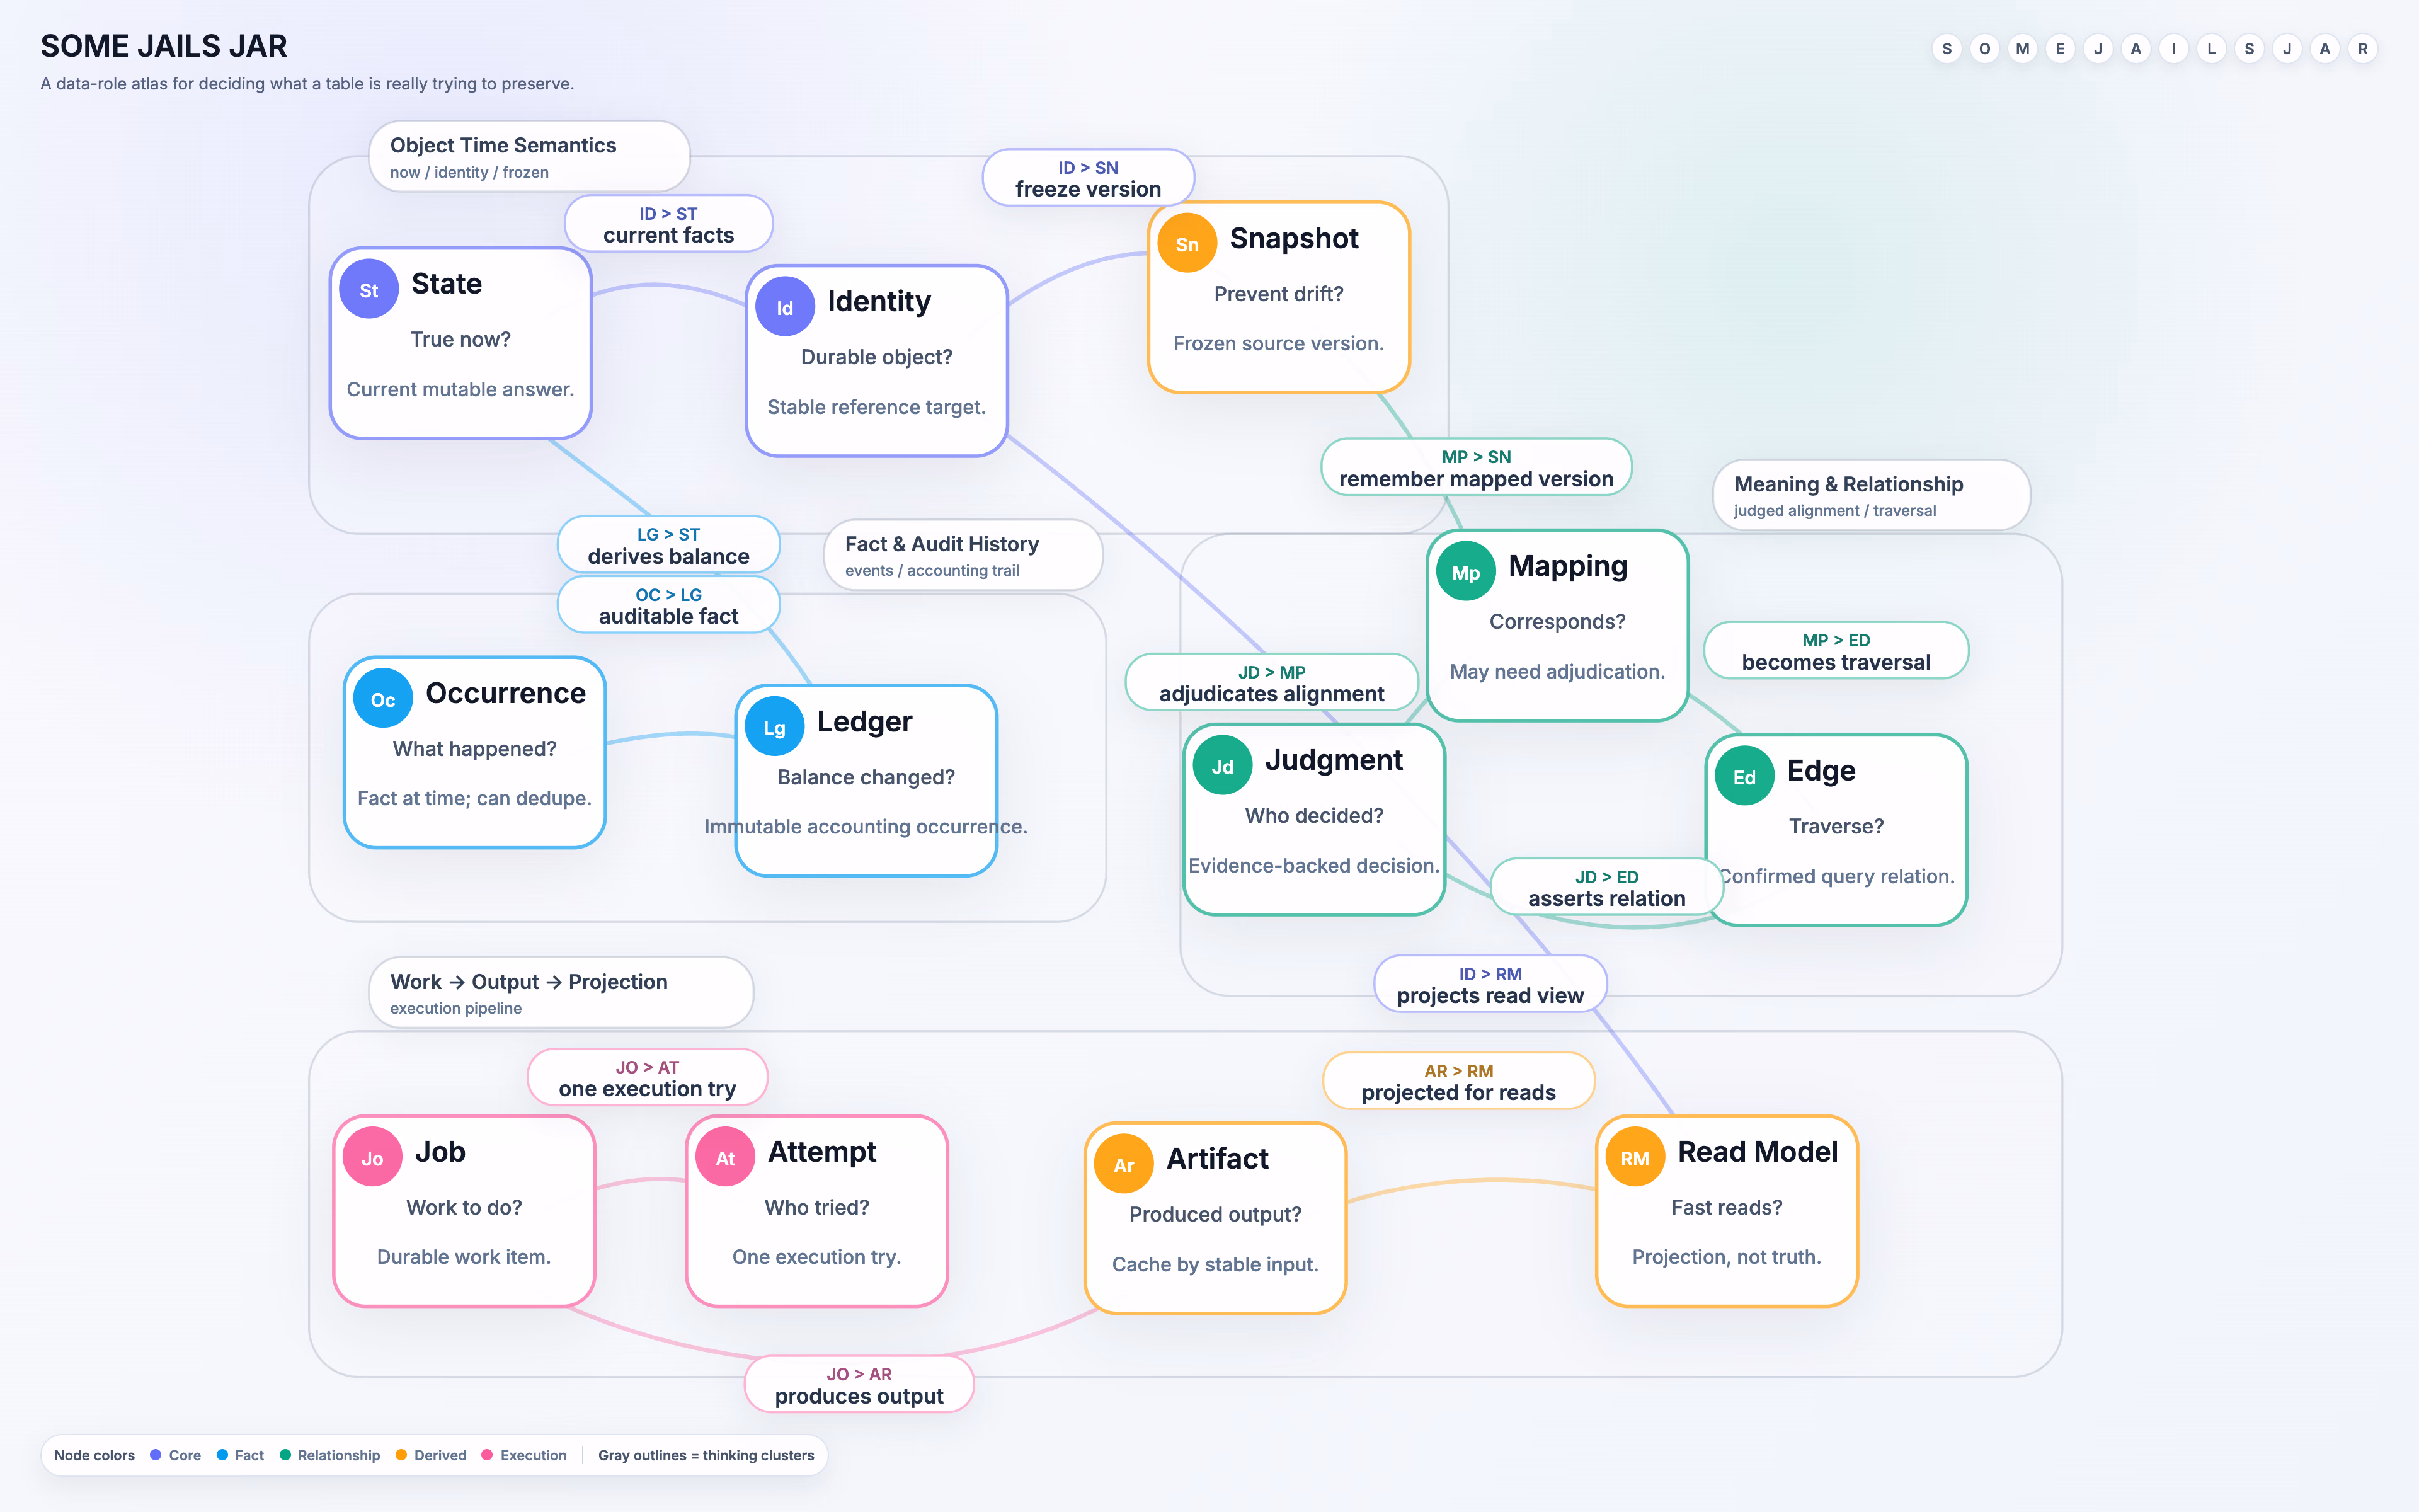The image size is (2419, 1512).
Task: Select the 'ID > RM projects read view' label
Action: (x=1489, y=984)
